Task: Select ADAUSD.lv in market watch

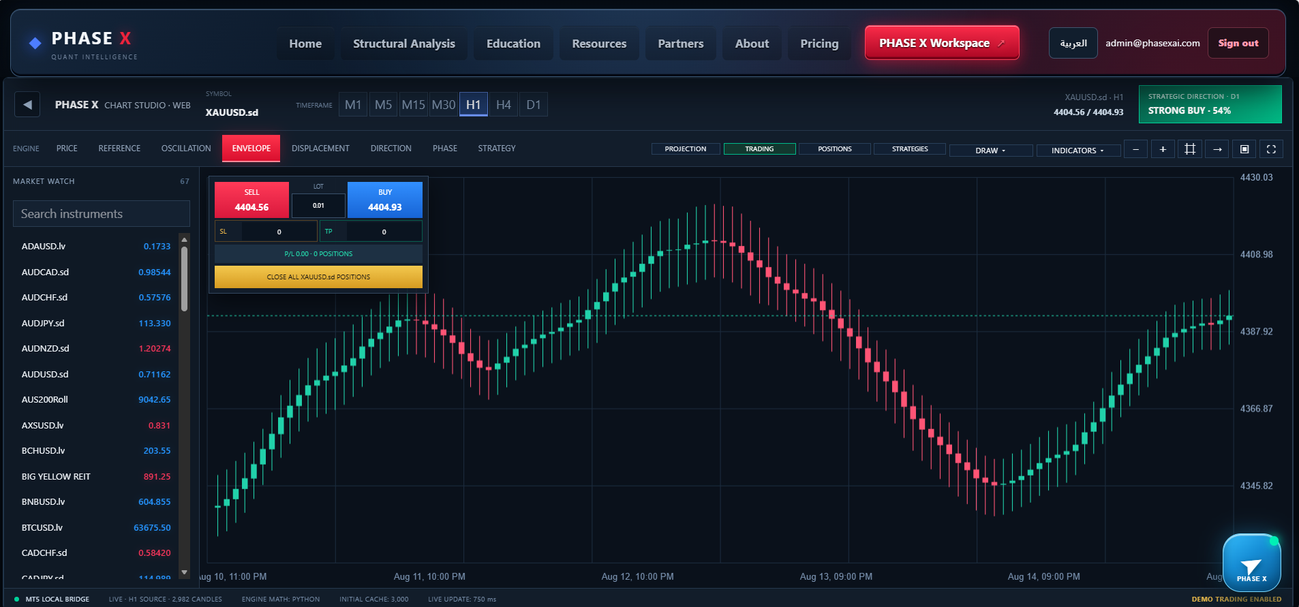Action: click(96, 246)
